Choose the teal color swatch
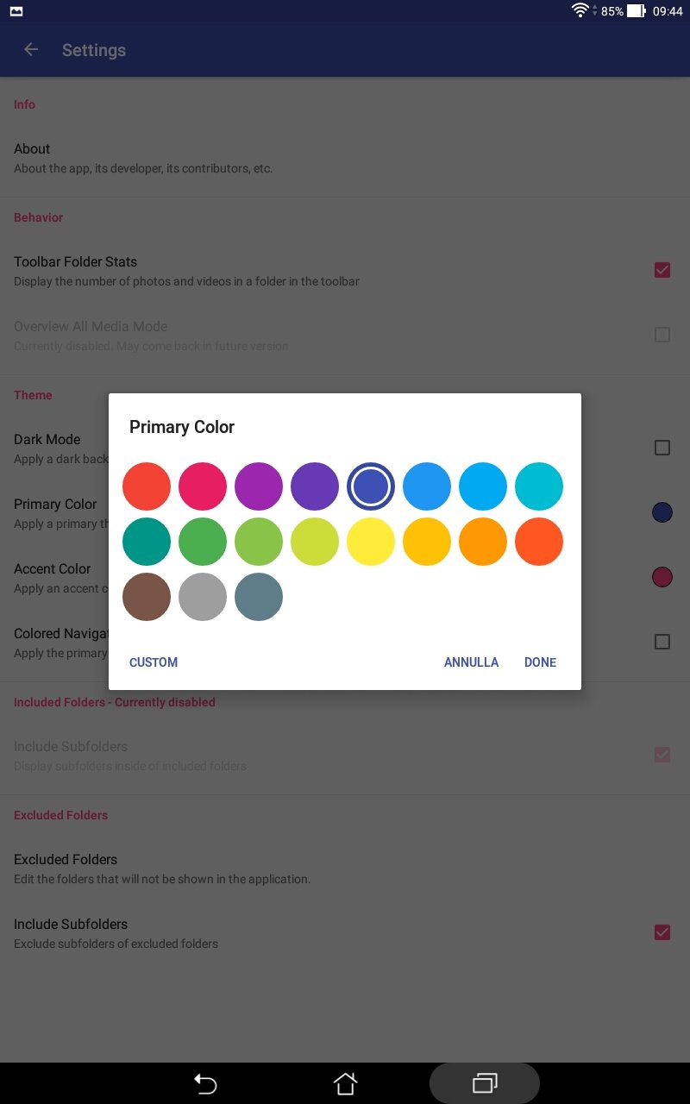The image size is (690, 1104). click(x=147, y=542)
